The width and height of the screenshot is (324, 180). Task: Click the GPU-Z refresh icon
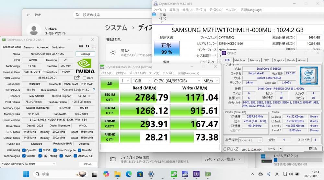tap(87, 46)
